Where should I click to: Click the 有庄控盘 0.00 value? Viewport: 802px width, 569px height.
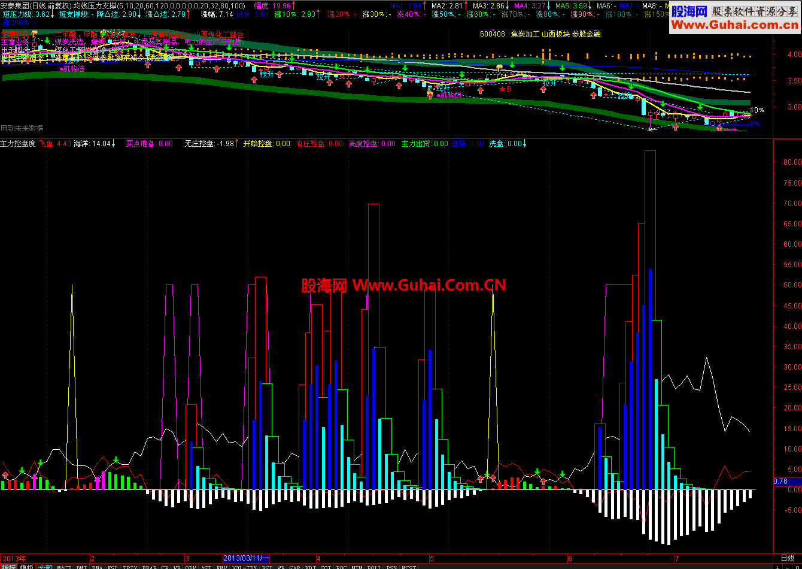click(320, 144)
